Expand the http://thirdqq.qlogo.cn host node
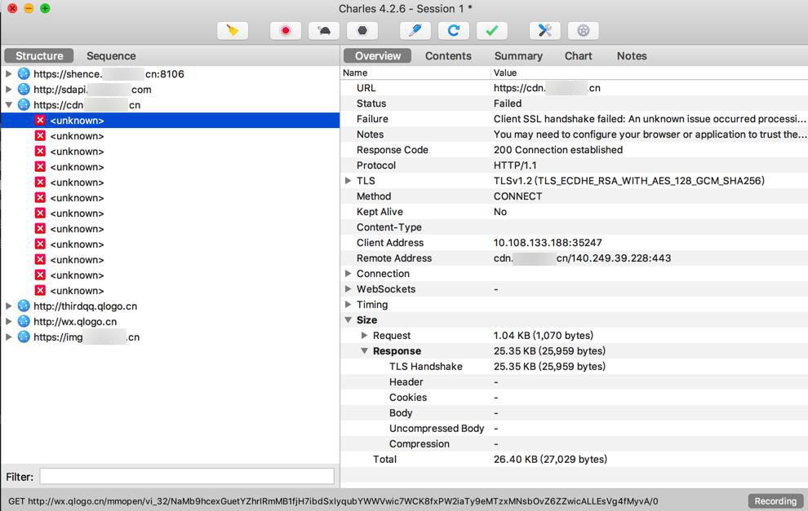The height and width of the screenshot is (511, 808). pyautogui.click(x=9, y=306)
